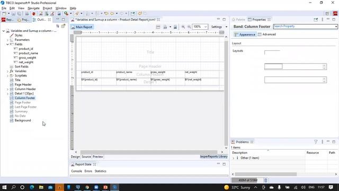Image resolution: width=339 pixels, height=191 pixels.
Task: Click the zoom out magnifier icon
Action: (189, 27)
